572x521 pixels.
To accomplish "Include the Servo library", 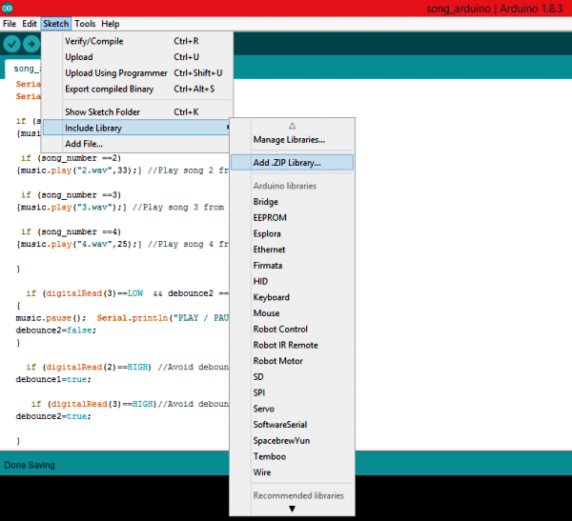I will [292, 409].
